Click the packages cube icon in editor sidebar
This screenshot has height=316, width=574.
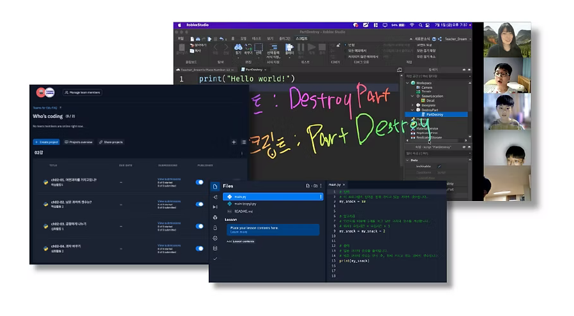tap(215, 218)
